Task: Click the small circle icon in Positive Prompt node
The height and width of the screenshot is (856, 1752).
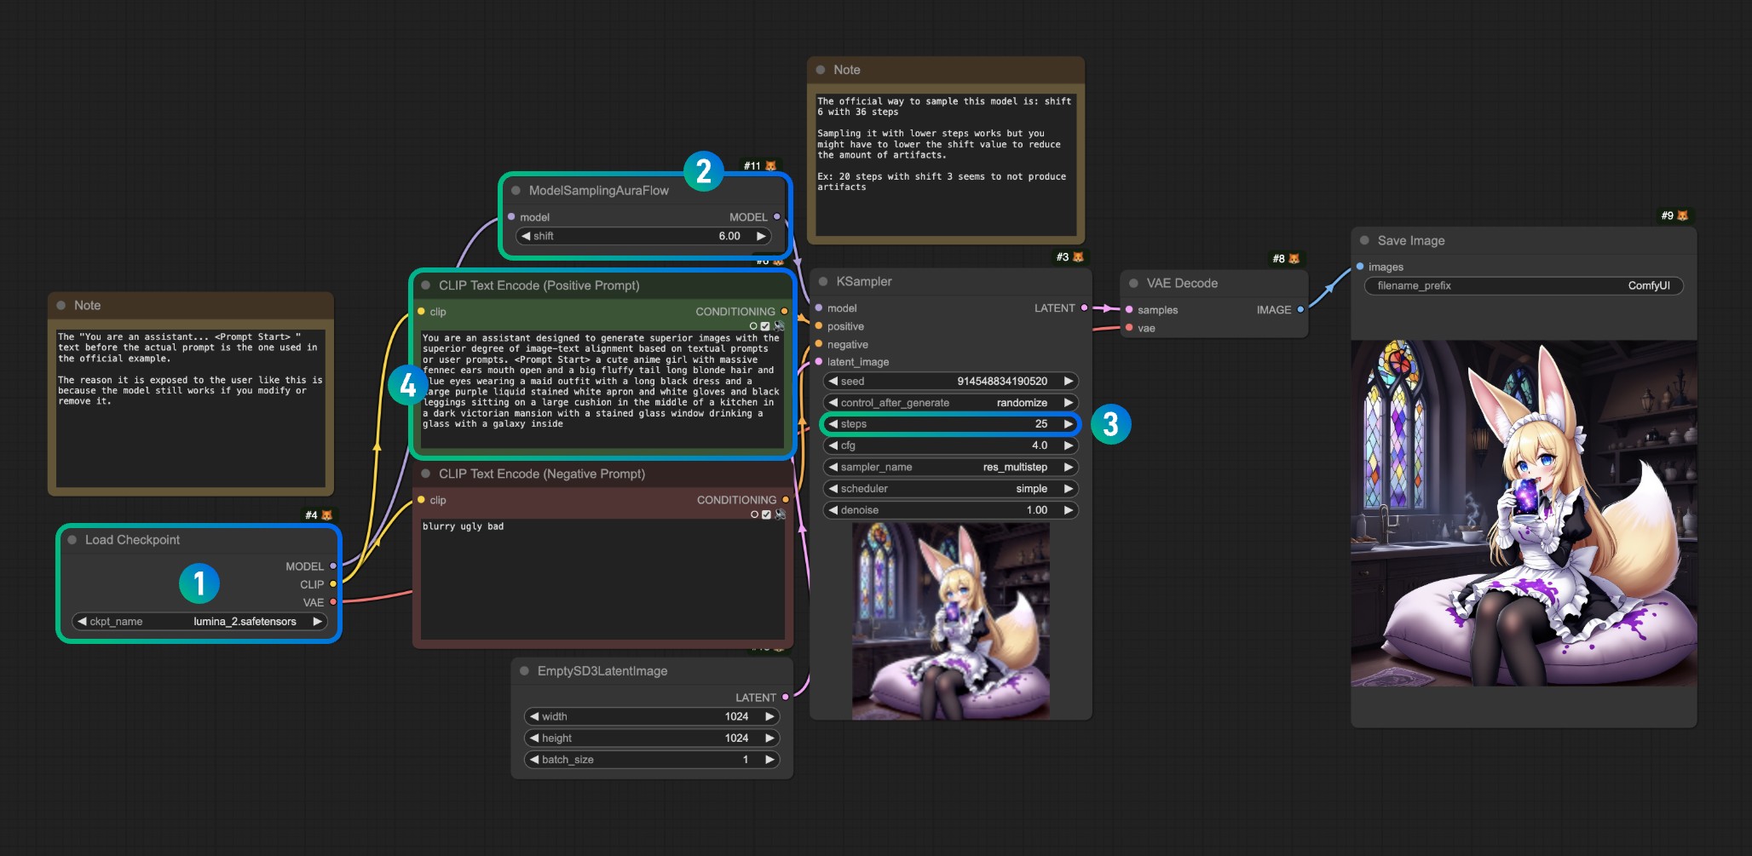Action: coord(753,326)
